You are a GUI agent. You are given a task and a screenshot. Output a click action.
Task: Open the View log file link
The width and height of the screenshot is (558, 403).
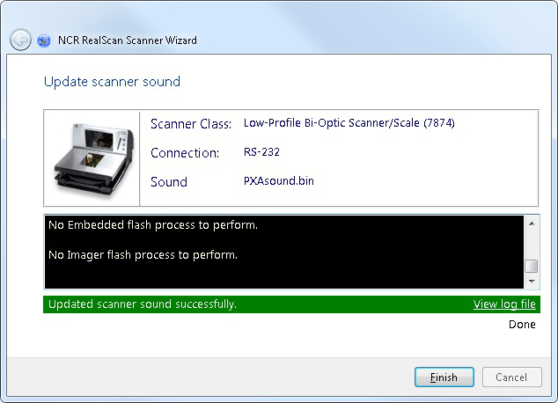[x=503, y=304]
